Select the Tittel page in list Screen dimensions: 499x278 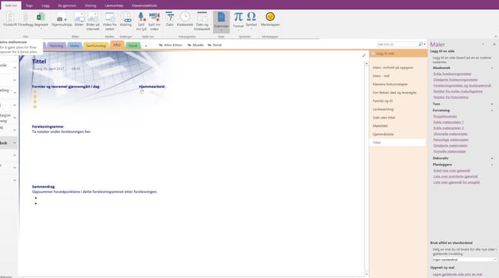pos(398,142)
